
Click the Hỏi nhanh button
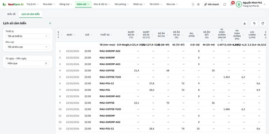tap(212, 4)
